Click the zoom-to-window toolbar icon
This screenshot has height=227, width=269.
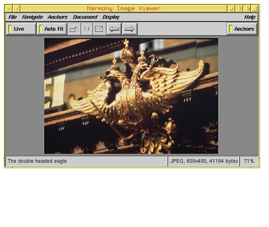click(x=74, y=29)
